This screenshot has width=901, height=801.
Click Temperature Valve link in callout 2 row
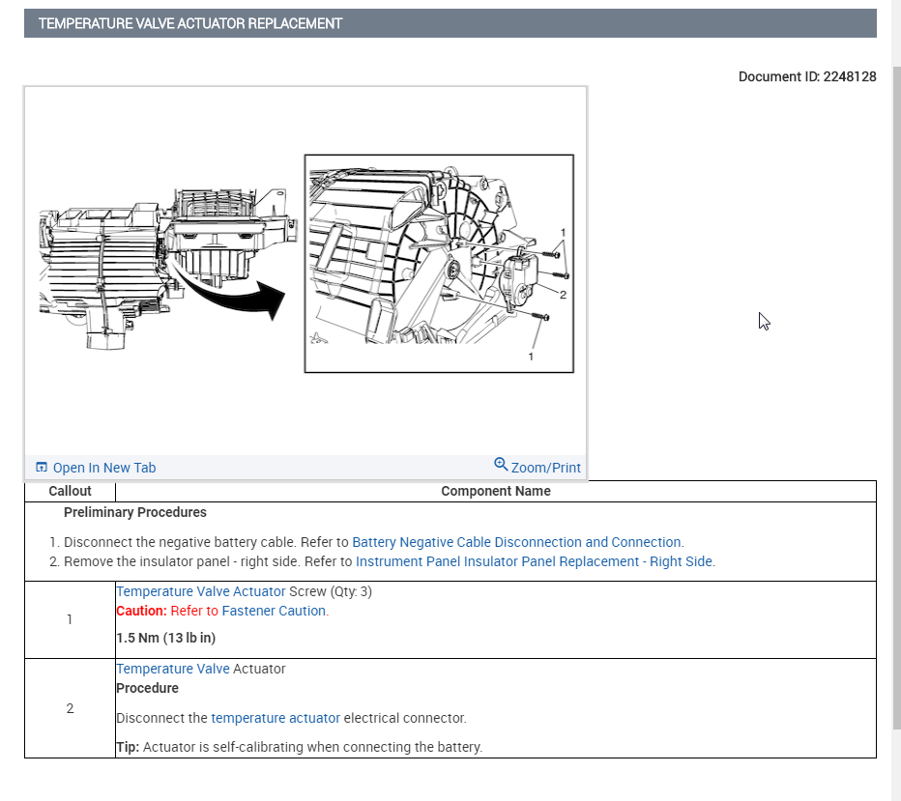tap(173, 669)
